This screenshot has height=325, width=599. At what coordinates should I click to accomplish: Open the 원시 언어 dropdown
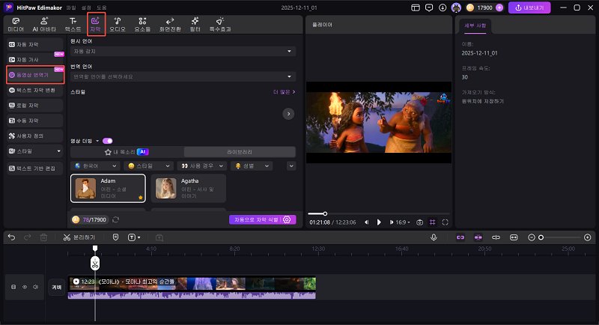pos(183,51)
